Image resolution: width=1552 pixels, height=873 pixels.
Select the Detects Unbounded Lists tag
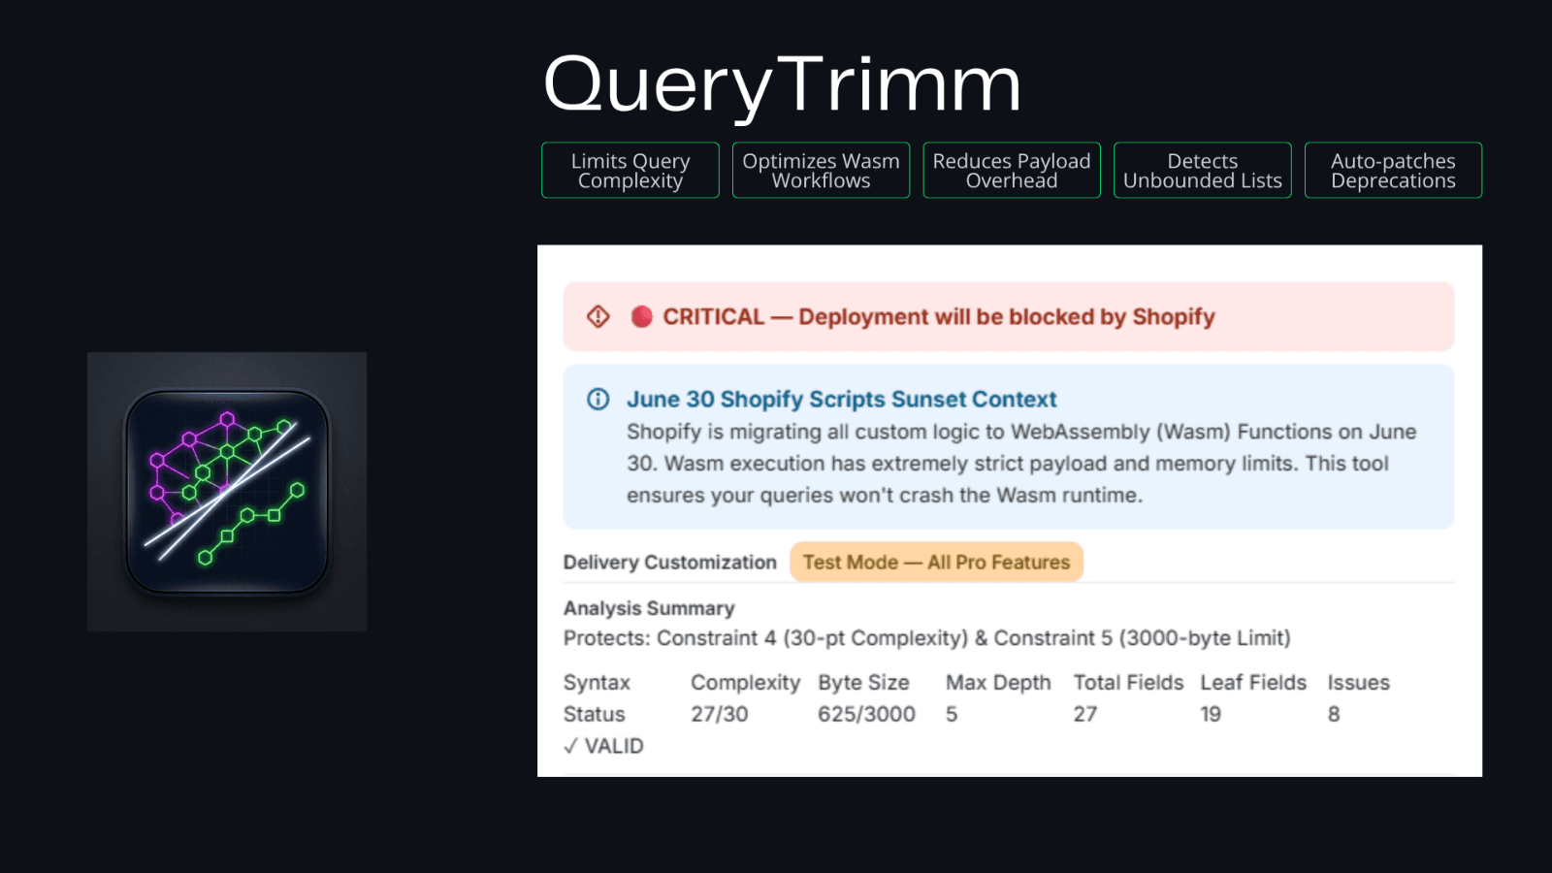pyautogui.click(x=1203, y=171)
